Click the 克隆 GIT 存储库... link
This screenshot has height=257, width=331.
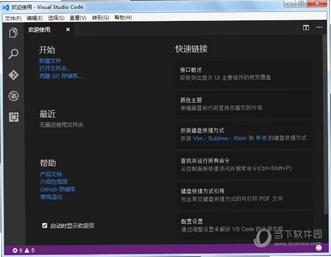(x=60, y=76)
